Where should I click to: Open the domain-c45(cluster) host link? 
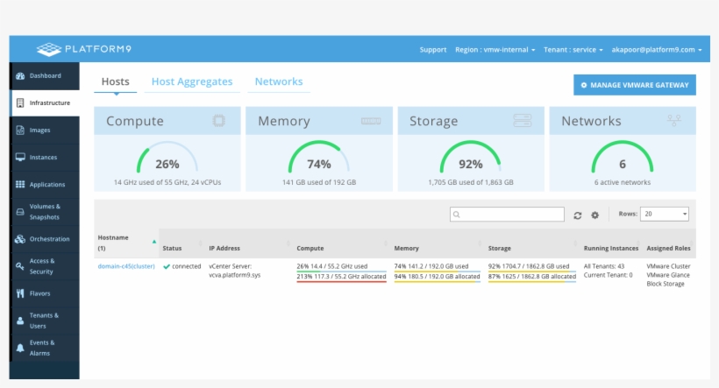(x=126, y=266)
